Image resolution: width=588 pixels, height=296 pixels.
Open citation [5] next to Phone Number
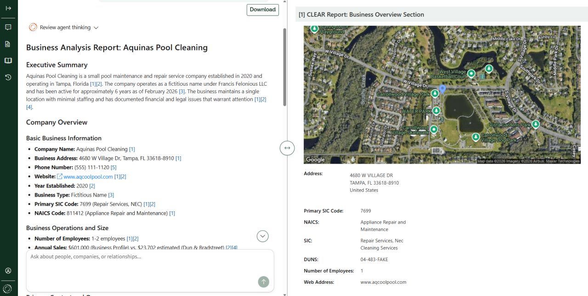pyautogui.click(x=113, y=167)
